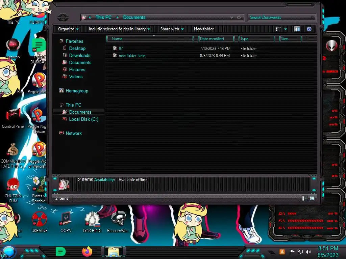Open Peggle Nights Deluxe desktop icon

pyautogui.click(x=37, y=121)
